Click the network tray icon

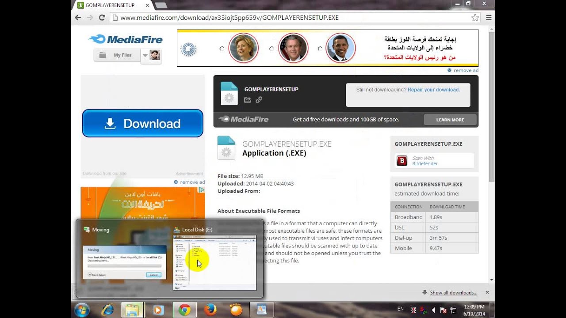pyautogui.click(x=454, y=310)
